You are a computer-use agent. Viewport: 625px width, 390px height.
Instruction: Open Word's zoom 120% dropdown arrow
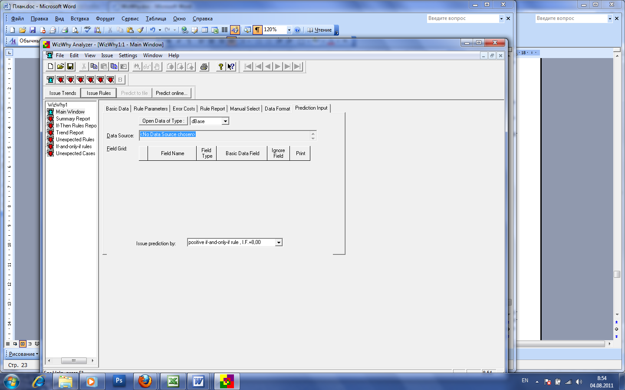[289, 30]
